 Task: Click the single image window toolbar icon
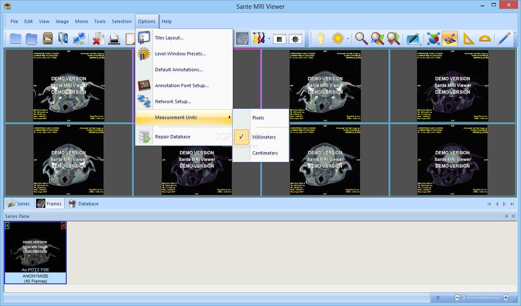click(280, 39)
